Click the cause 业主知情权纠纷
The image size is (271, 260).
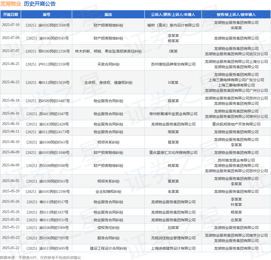[x=108, y=192]
